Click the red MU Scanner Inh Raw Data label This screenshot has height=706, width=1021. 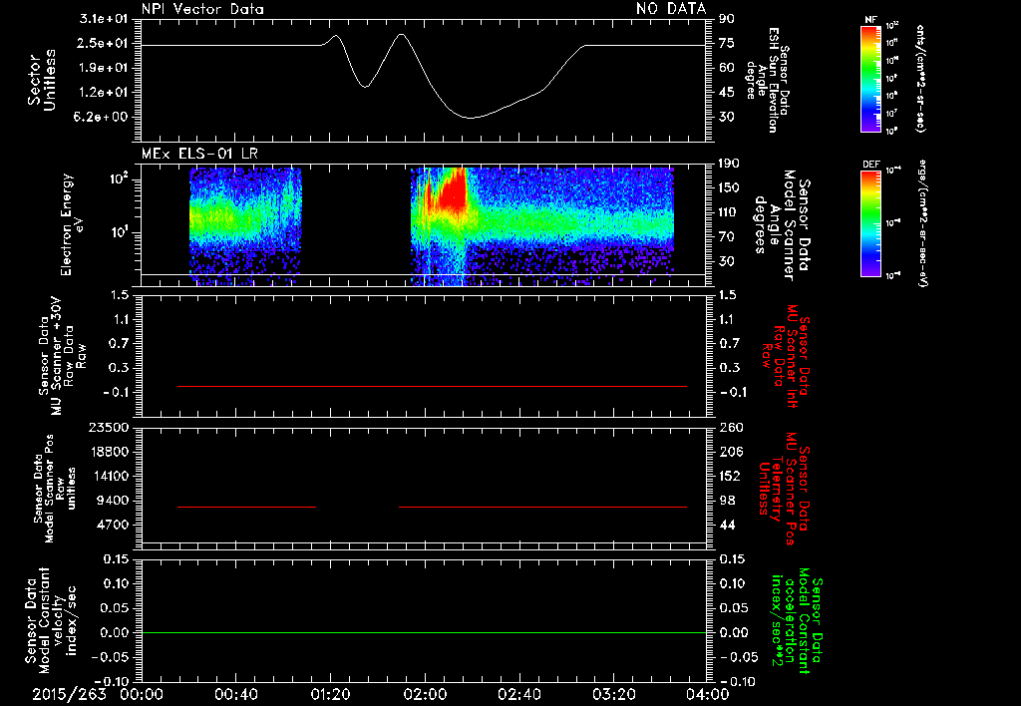coord(786,356)
